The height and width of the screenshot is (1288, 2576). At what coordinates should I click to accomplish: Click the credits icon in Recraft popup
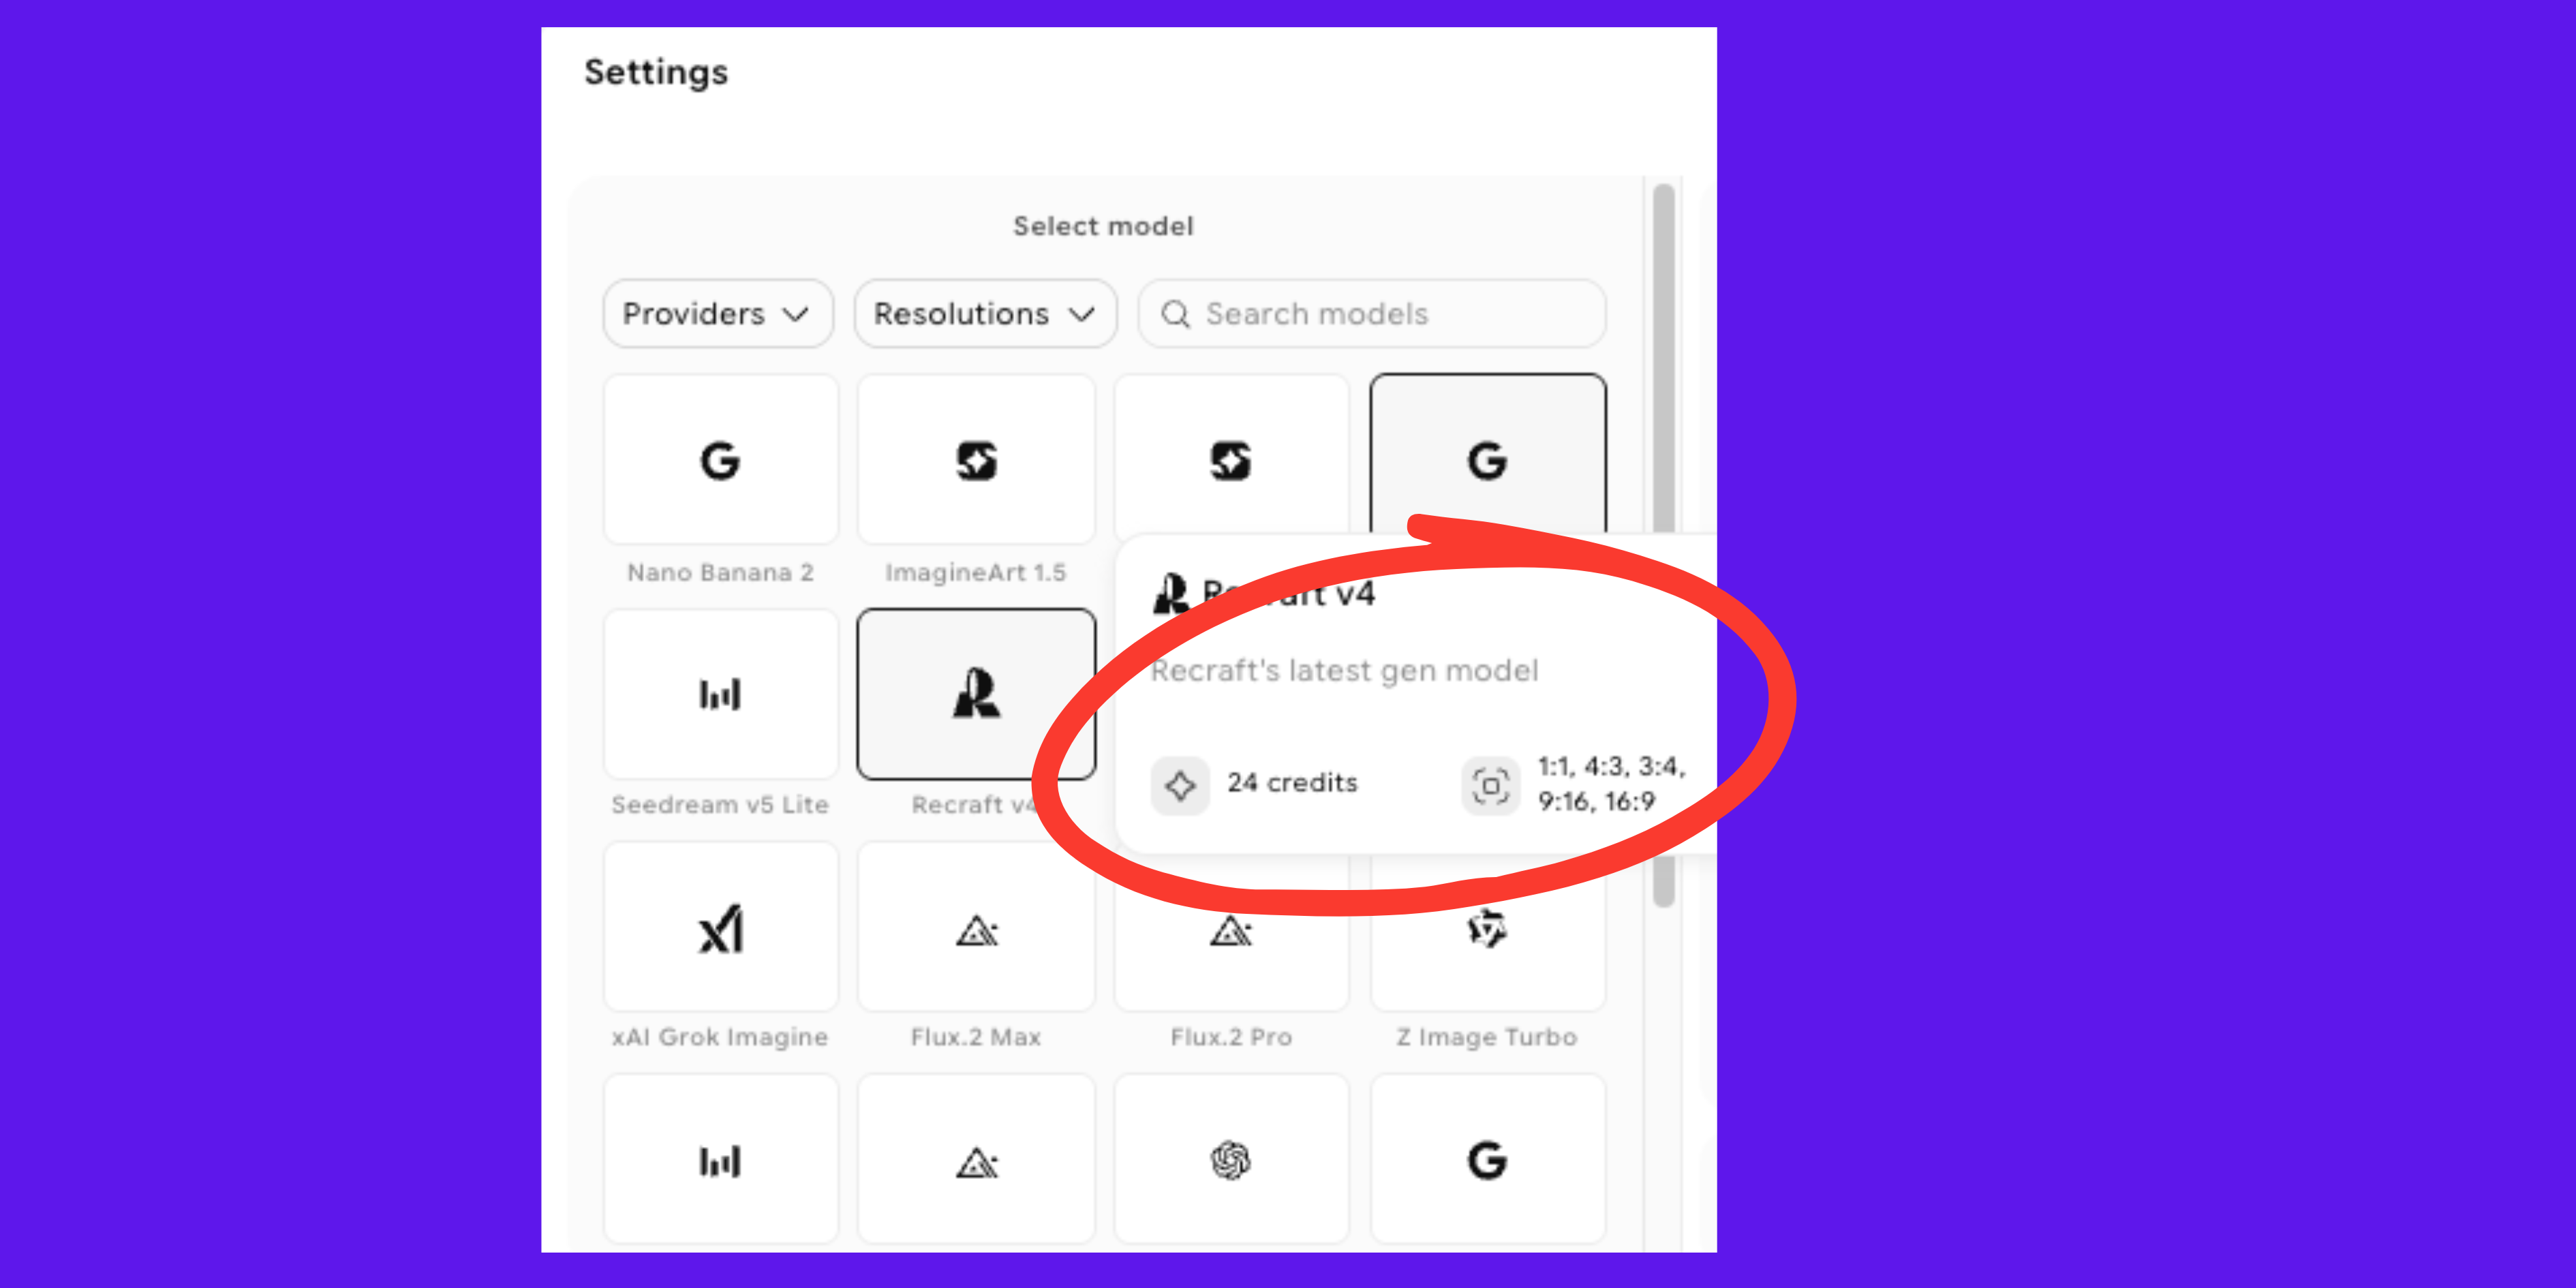point(1180,785)
